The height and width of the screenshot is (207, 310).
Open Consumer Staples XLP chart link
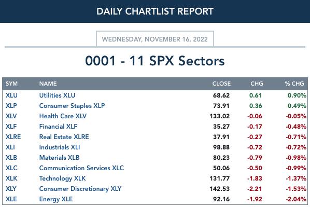click(x=72, y=106)
